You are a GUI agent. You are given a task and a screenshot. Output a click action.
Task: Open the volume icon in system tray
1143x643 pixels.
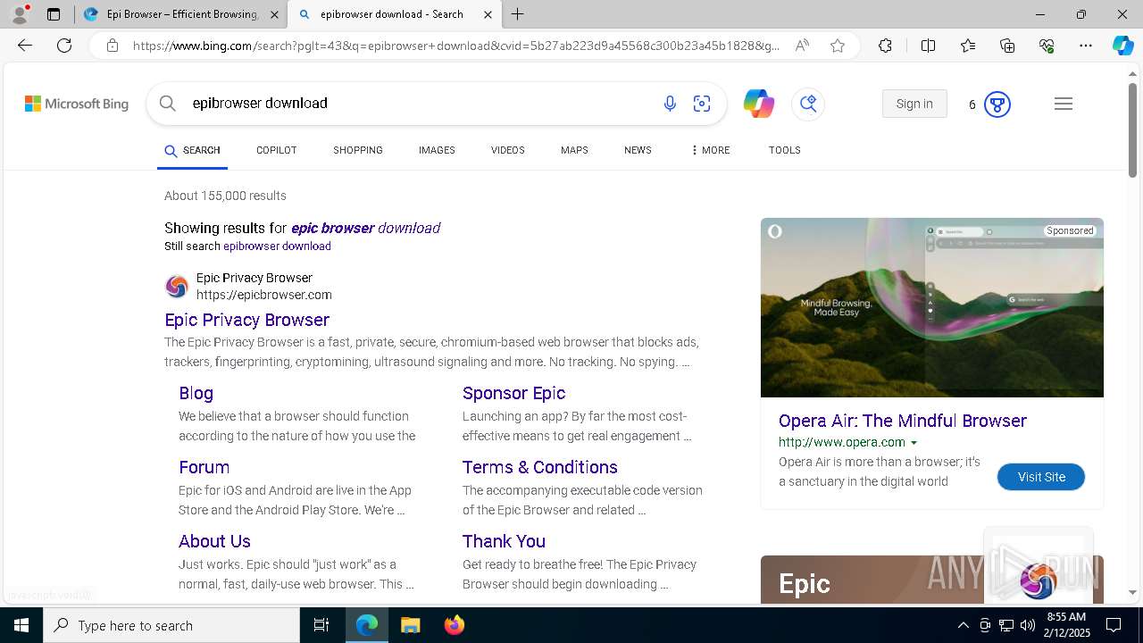coord(1027,625)
